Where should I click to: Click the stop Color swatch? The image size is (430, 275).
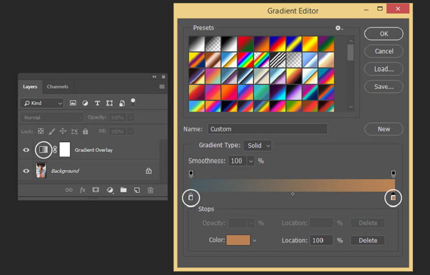pyautogui.click(x=238, y=240)
